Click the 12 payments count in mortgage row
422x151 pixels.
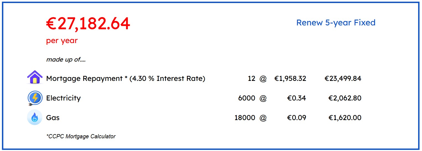(x=251, y=79)
